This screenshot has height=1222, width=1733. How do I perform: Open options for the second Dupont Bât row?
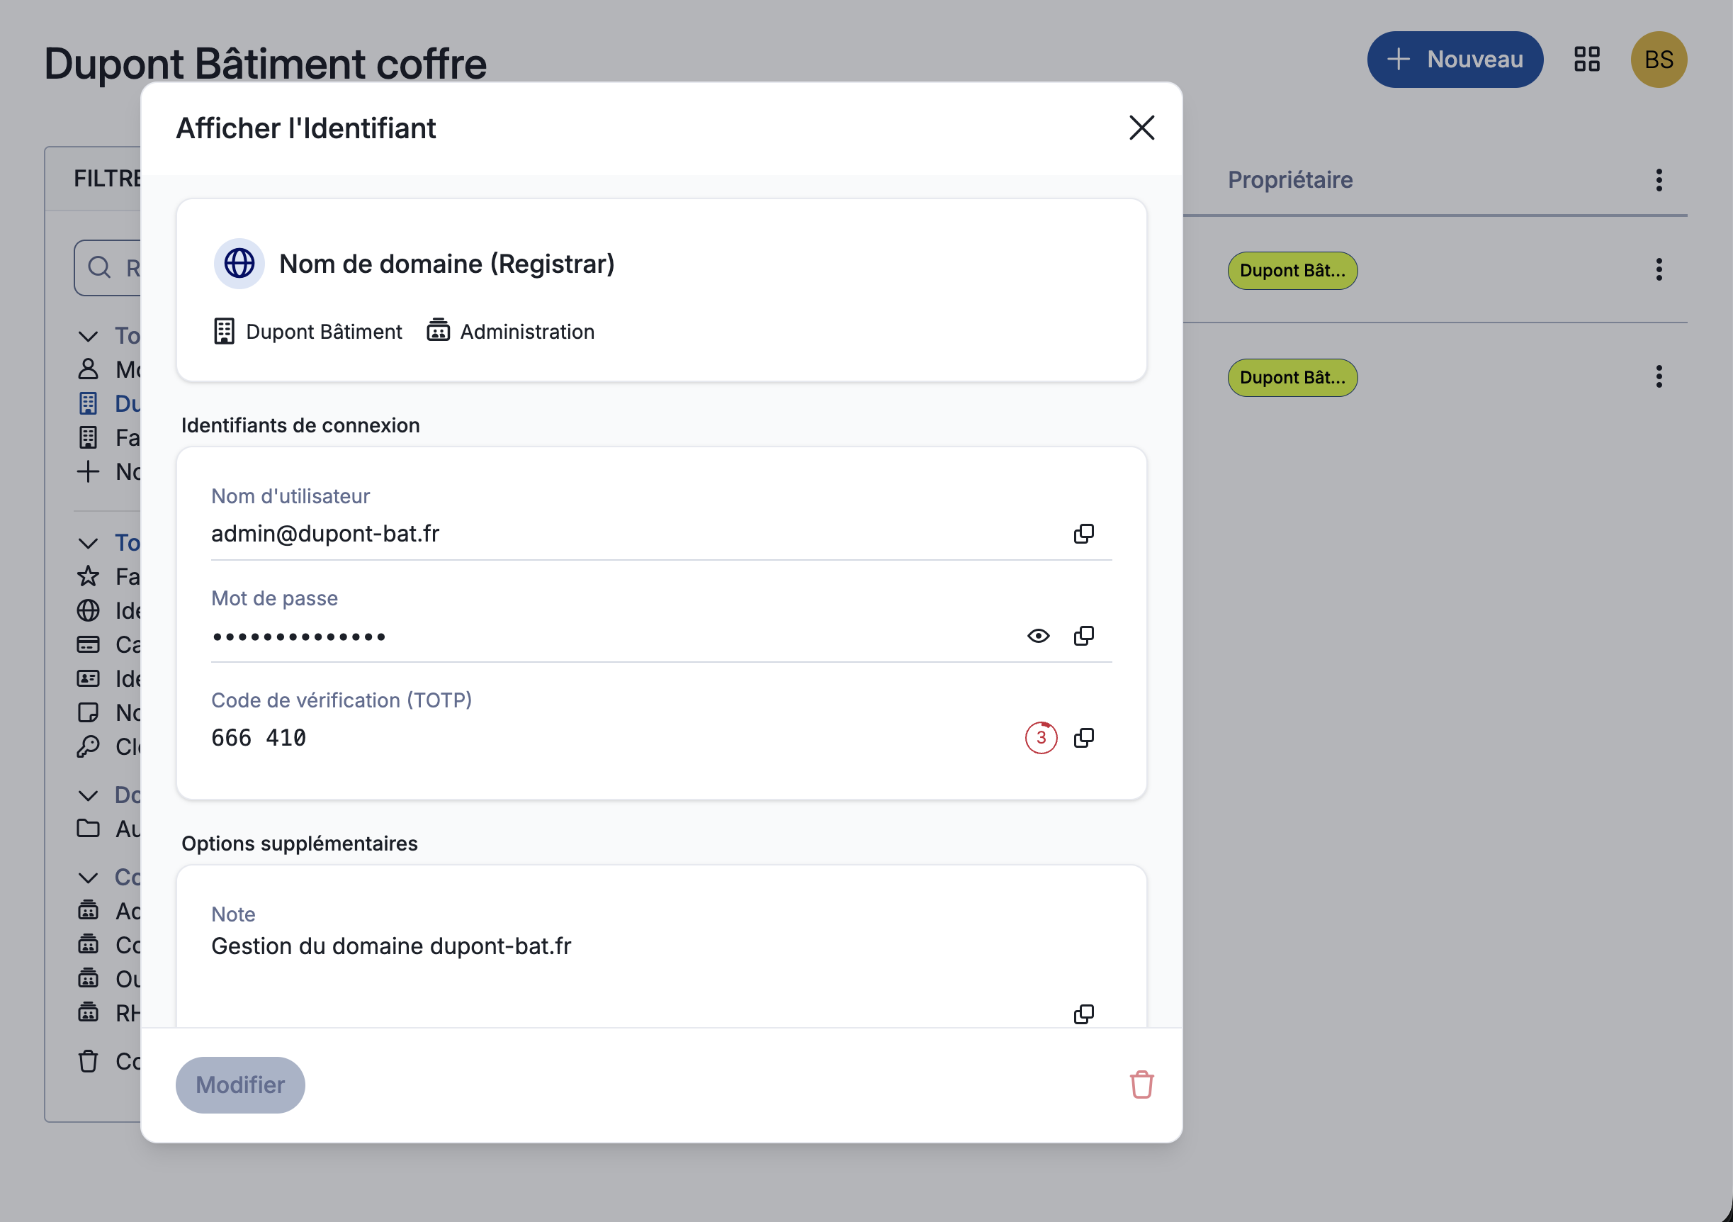(1659, 377)
